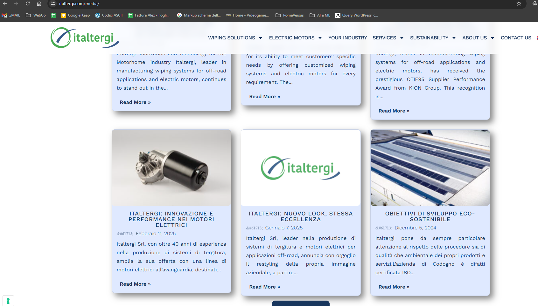The image size is (538, 306).
Task: Read more on Obiettivi di Sviluppo Eco-Sostenibile
Action: 394,287
